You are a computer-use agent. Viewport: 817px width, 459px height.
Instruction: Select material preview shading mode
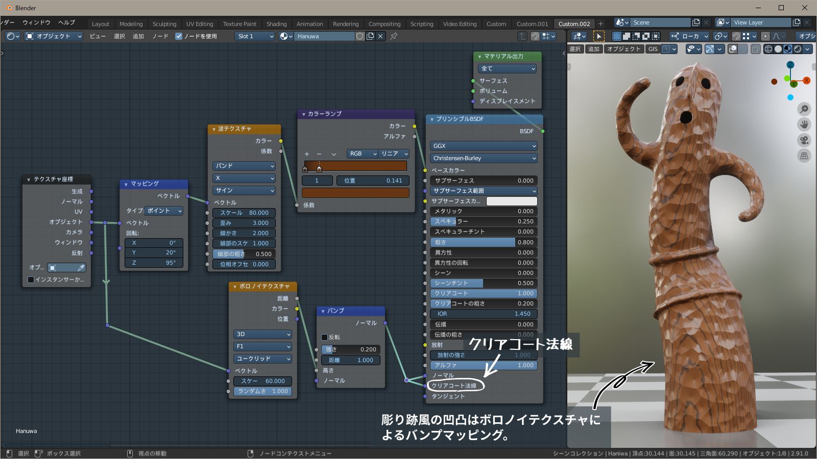point(788,49)
